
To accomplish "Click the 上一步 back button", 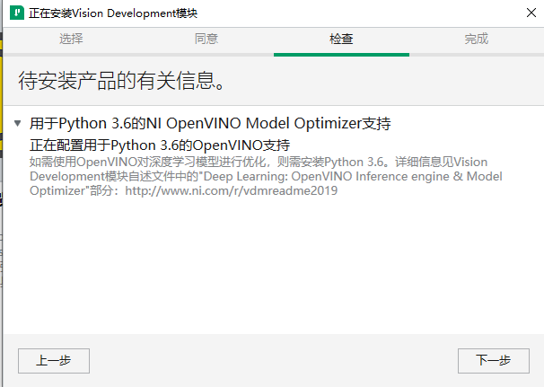I will coord(54,361).
